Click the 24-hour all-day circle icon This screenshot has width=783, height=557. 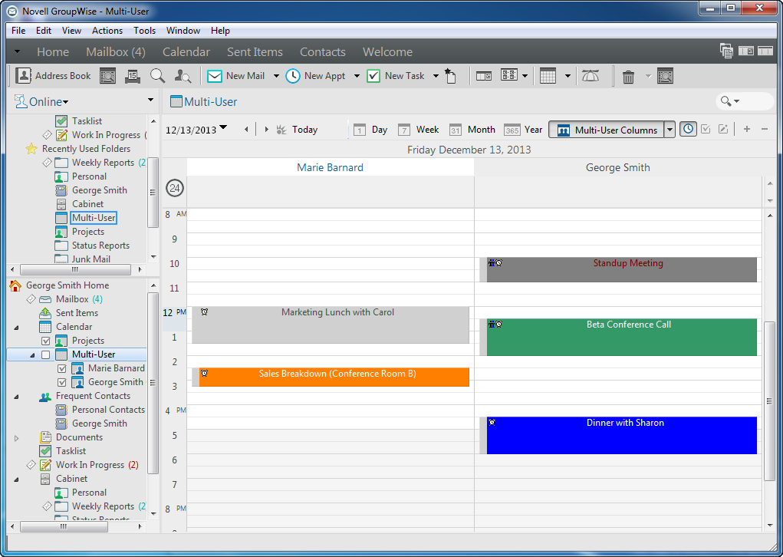pos(175,188)
